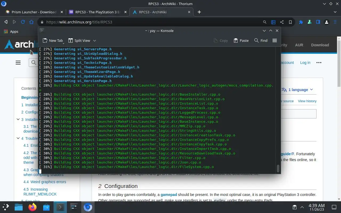The image size is (341, 213).
Task: Click Copy in Konsole toolbar
Action: tap(221, 40)
